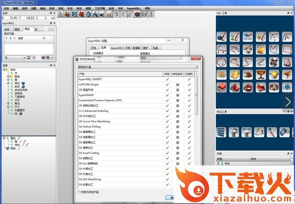295x204 pixels.
Task: Select the black wireframe cube CAD tool
Action: (x=274, y=62)
